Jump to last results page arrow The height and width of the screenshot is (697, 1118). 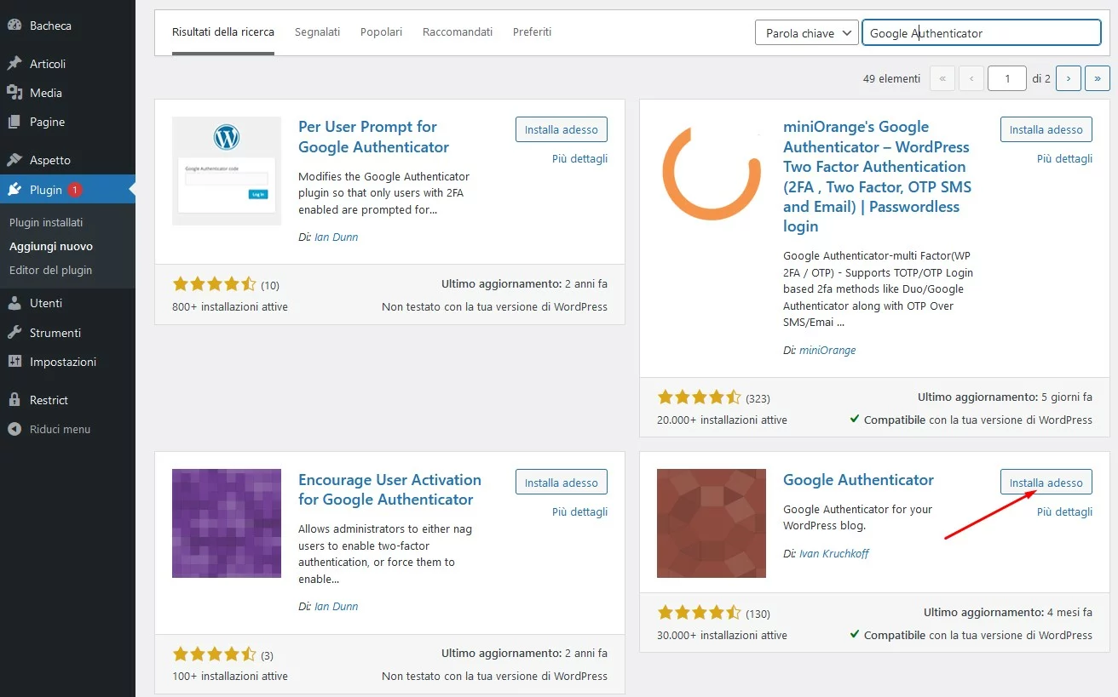pyautogui.click(x=1097, y=78)
